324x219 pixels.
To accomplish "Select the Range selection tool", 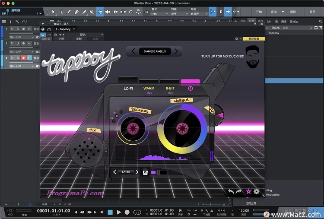I will pyautogui.click(x=61, y=12).
